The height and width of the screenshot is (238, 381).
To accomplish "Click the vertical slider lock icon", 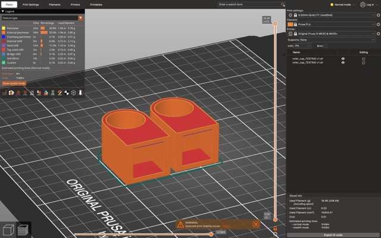I will coord(275,228).
